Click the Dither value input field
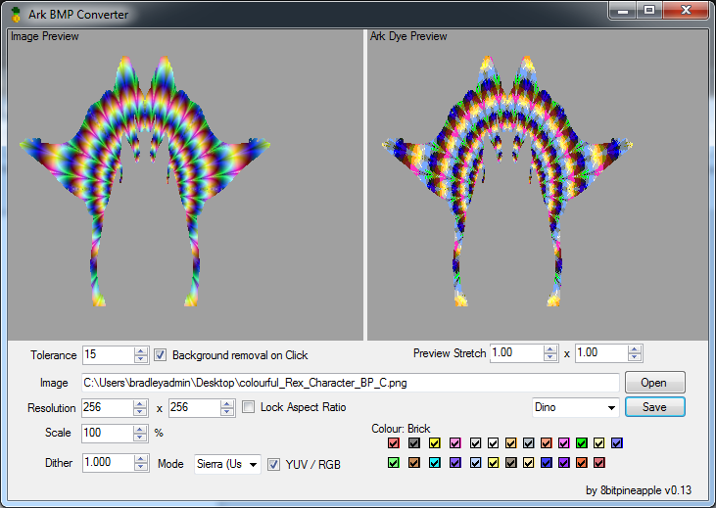 109,462
